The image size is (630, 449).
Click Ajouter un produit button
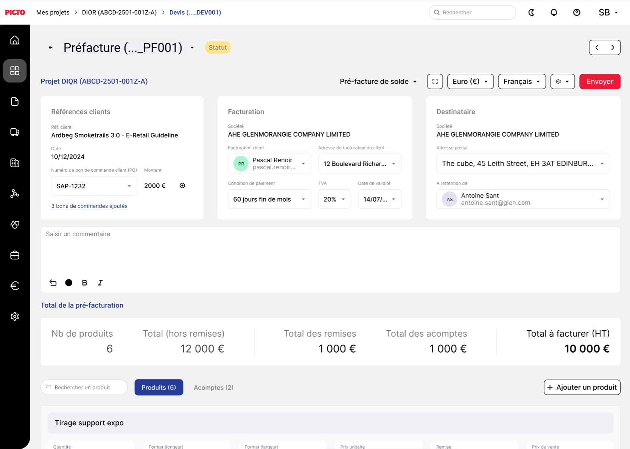click(x=582, y=388)
